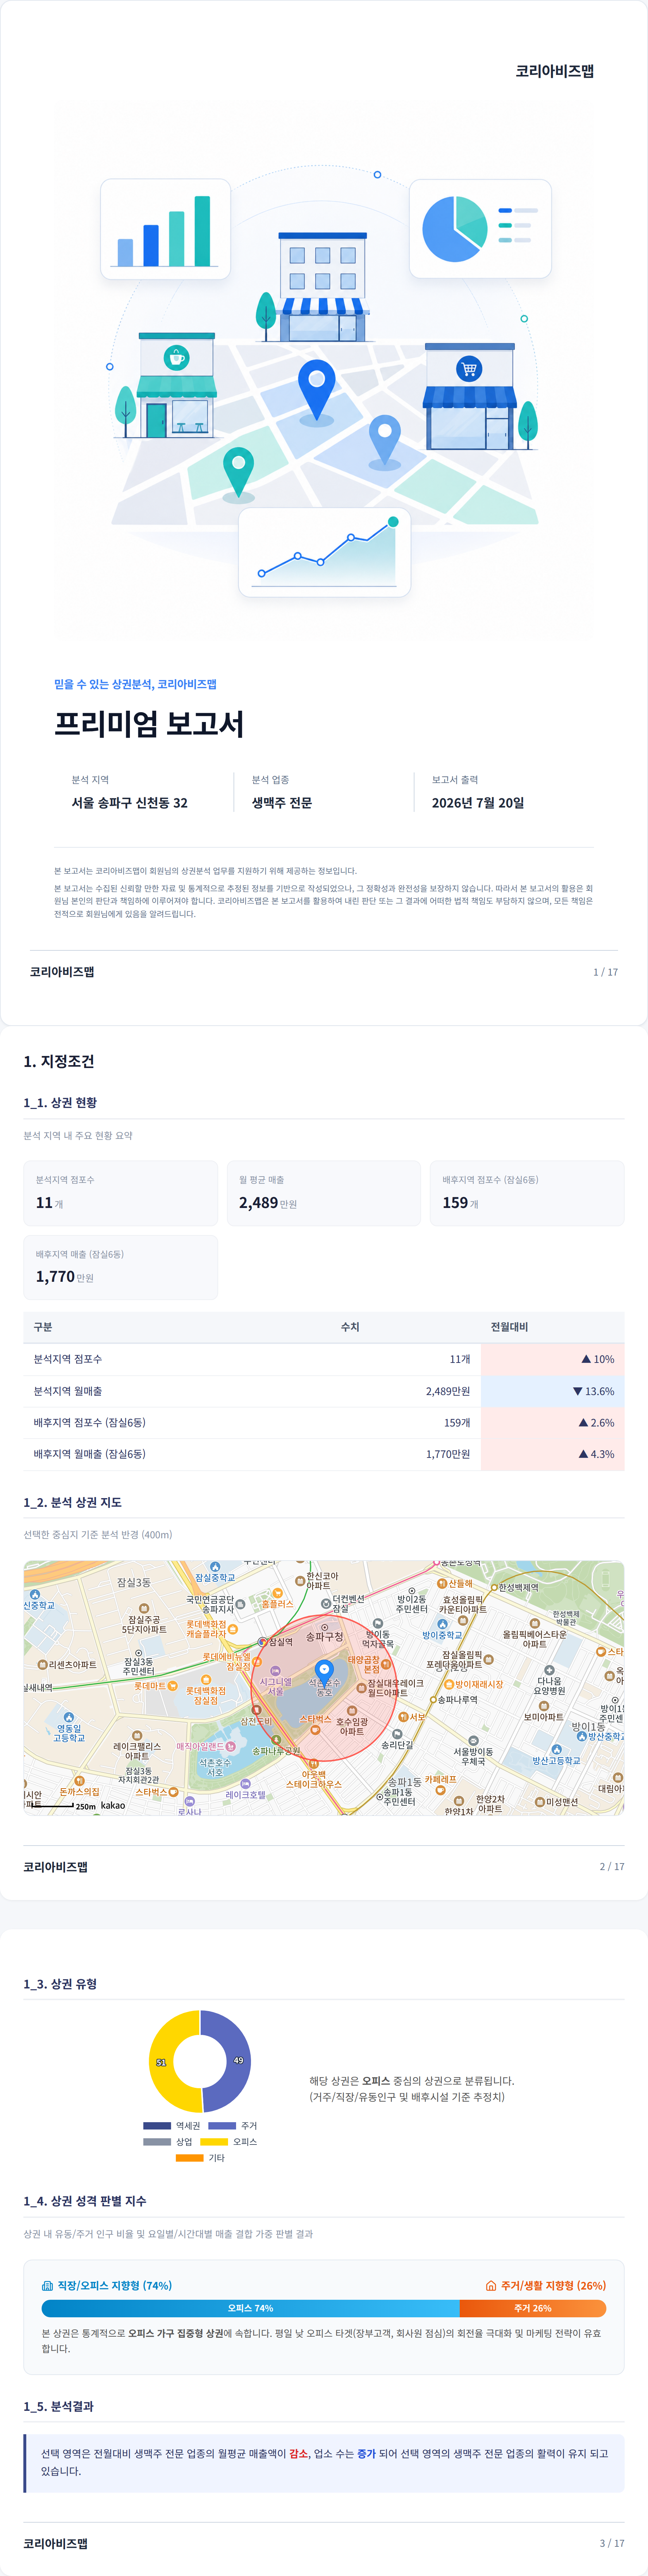Click the 1 / 17 page number
The image size is (648, 2576).
[x=605, y=972]
